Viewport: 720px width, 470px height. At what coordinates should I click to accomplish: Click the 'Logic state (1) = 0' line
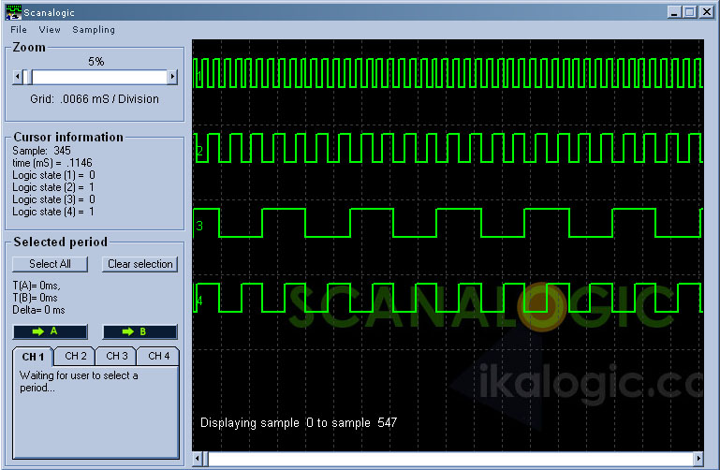point(53,175)
